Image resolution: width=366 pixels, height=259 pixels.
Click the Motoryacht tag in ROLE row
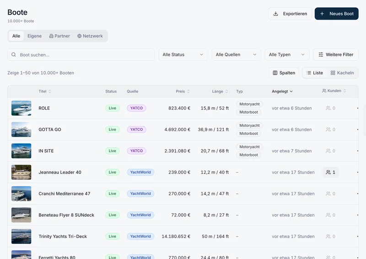click(249, 104)
